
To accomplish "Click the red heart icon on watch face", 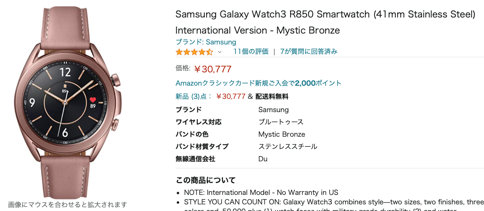I will click(93, 100).
